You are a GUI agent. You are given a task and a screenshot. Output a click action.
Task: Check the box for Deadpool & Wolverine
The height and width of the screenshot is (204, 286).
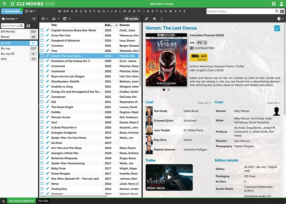(x=42, y=40)
